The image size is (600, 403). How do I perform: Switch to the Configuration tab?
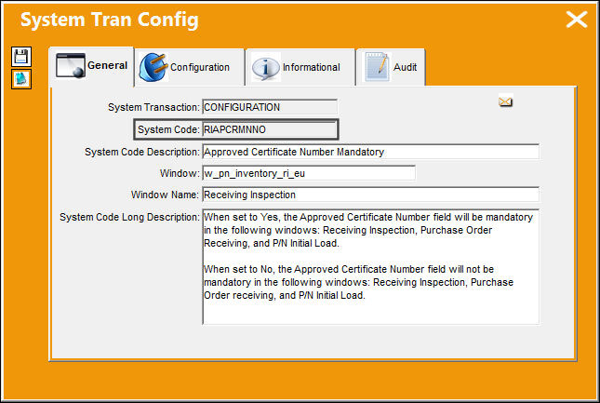[190, 67]
